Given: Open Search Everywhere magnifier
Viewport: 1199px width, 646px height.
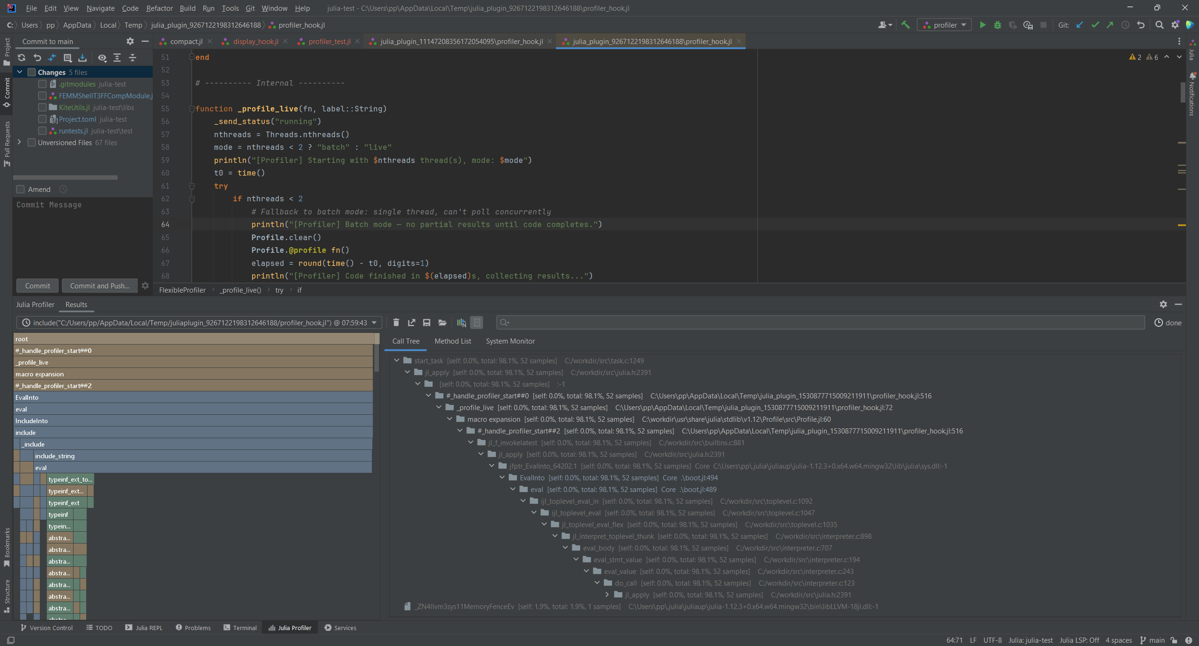Looking at the screenshot, I should coord(1159,25).
